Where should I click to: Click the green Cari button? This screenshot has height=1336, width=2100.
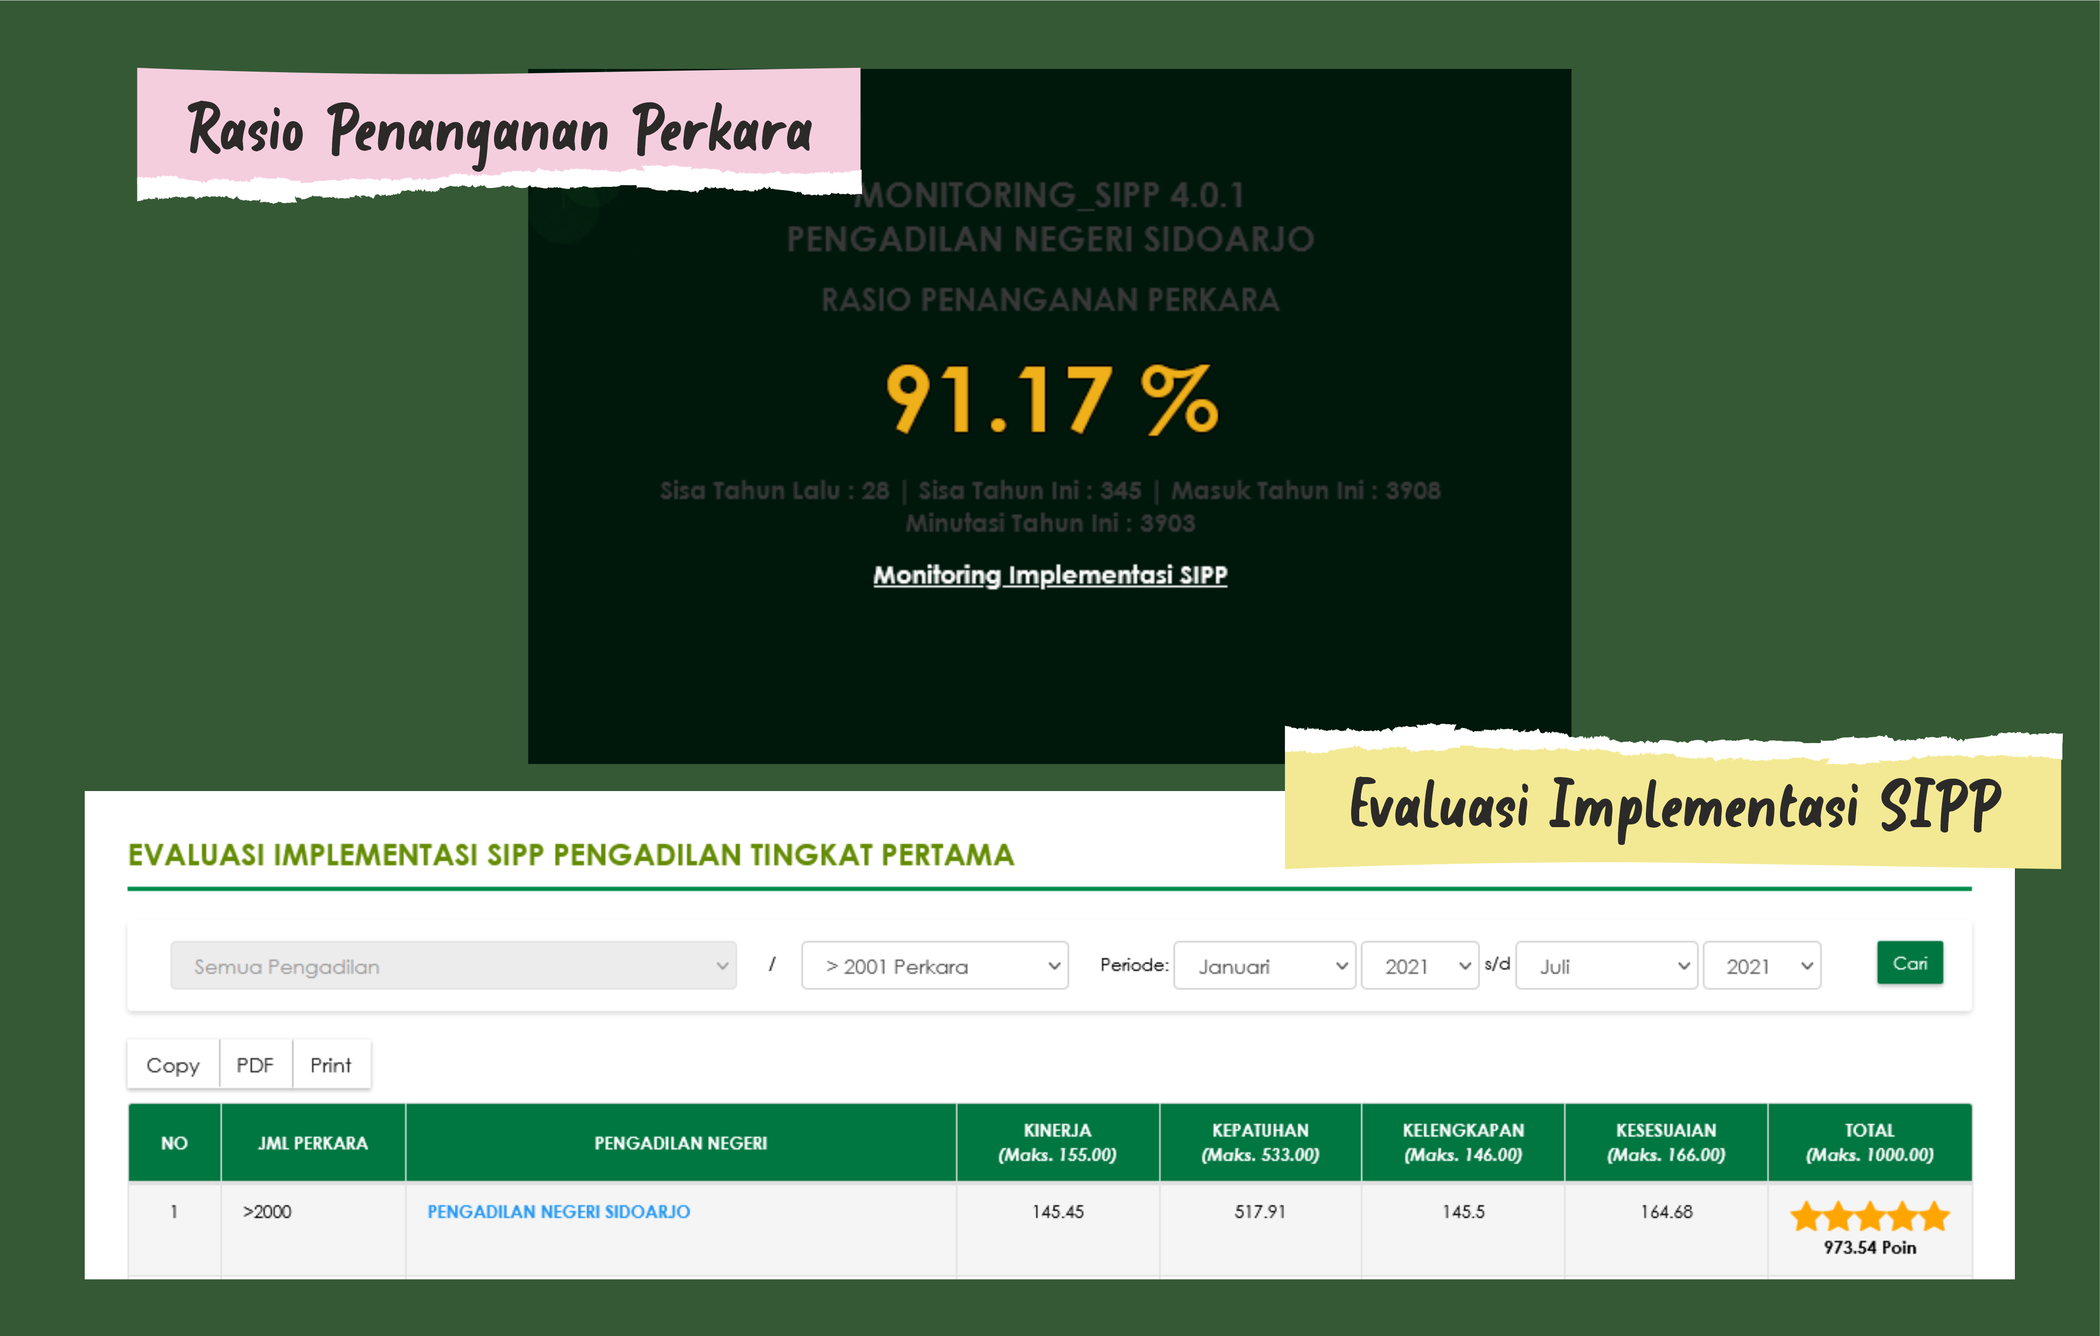pyautogui.click(x=1910, y=963)
